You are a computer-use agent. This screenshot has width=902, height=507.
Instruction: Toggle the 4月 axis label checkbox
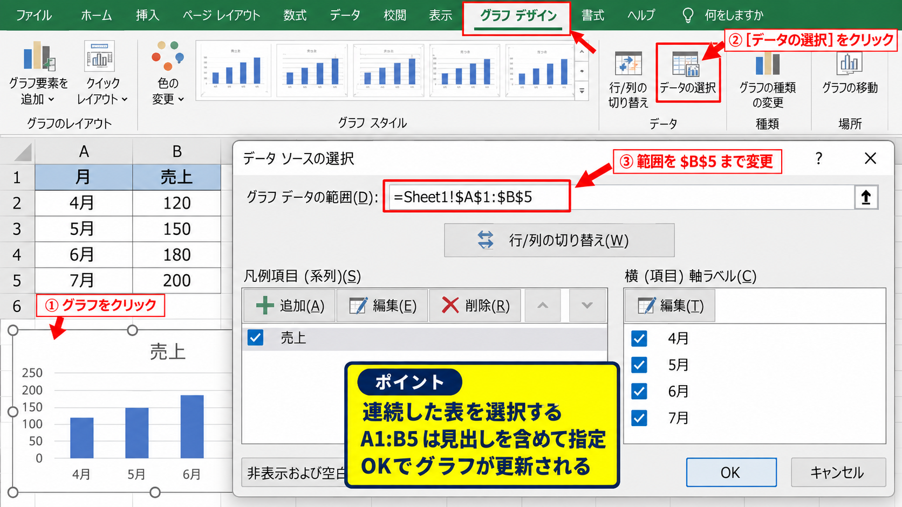coord(639,338)
